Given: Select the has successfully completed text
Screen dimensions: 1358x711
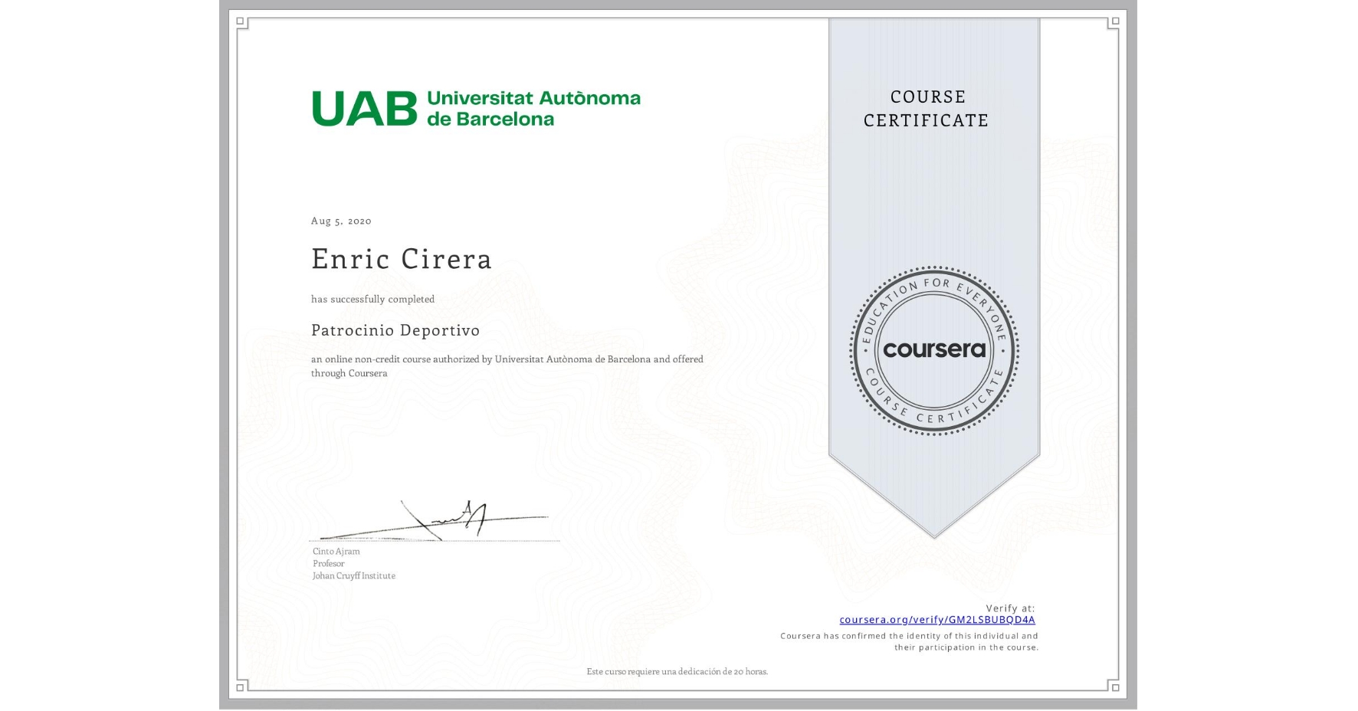Looking at the screenshot, I should click(x=372, y=300).
